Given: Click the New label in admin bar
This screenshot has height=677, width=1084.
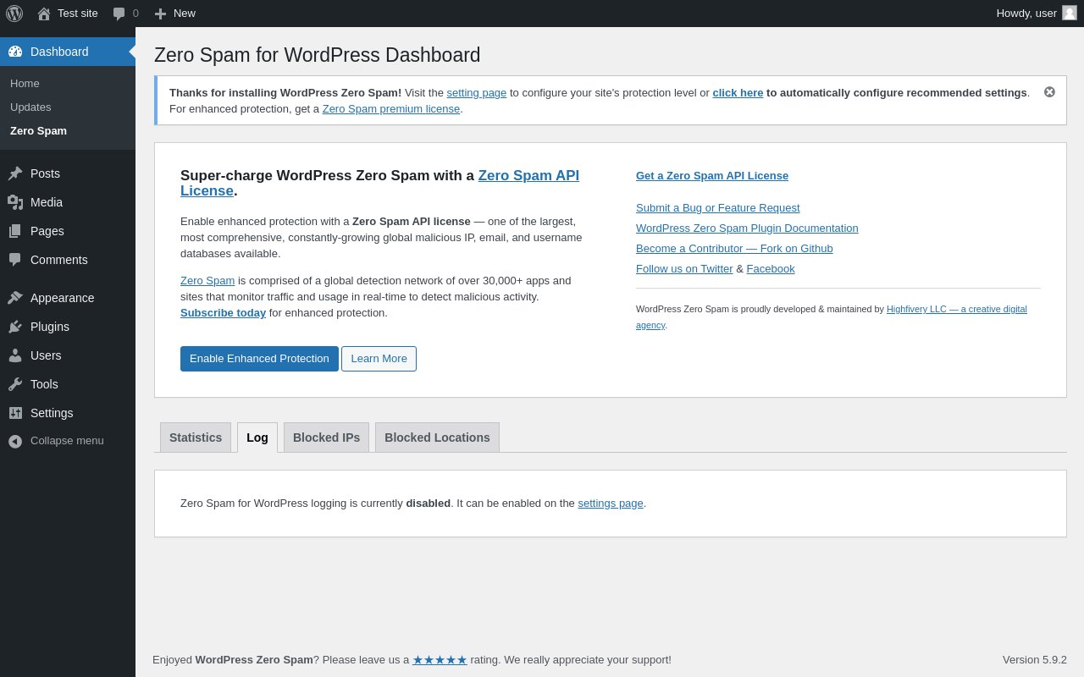Looking at the screenshot, I should click(185, 13).
